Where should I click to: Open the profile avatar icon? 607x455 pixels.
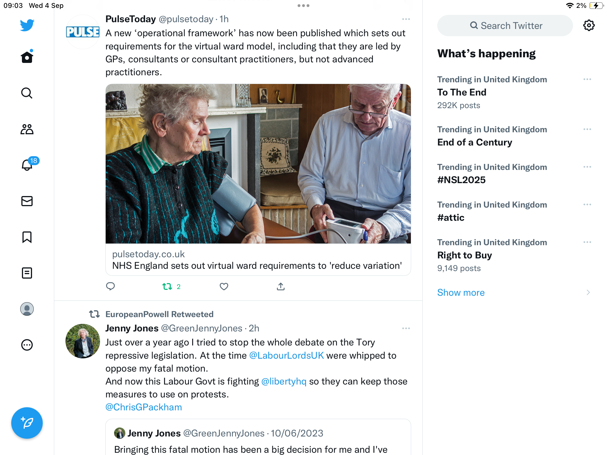click(27, 309)
